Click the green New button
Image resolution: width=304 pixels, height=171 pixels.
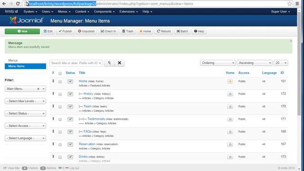point(22,31)
